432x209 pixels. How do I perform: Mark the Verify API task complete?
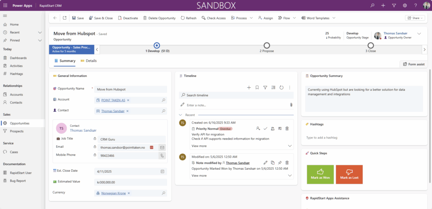click(265, 128)
